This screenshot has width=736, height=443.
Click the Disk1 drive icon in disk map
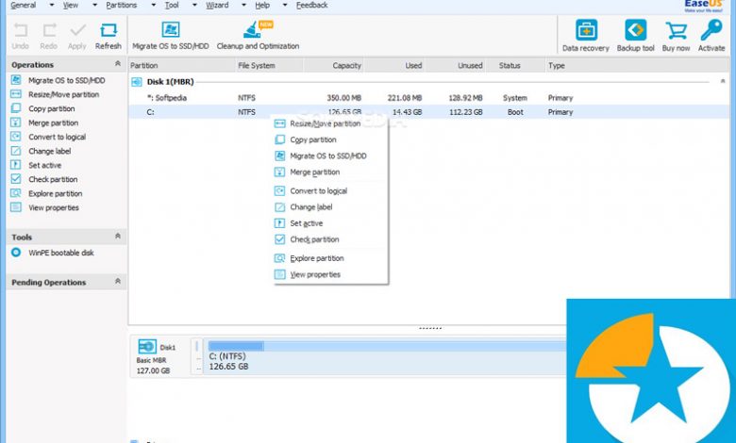pyautogui.click(x=147, y=347)
